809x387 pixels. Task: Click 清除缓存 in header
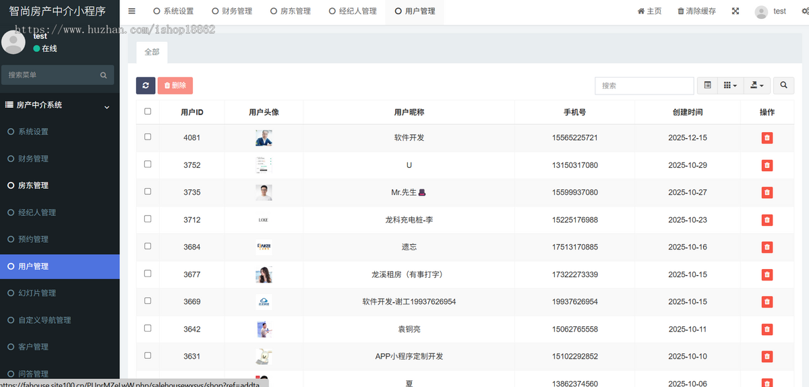point(696,11)
